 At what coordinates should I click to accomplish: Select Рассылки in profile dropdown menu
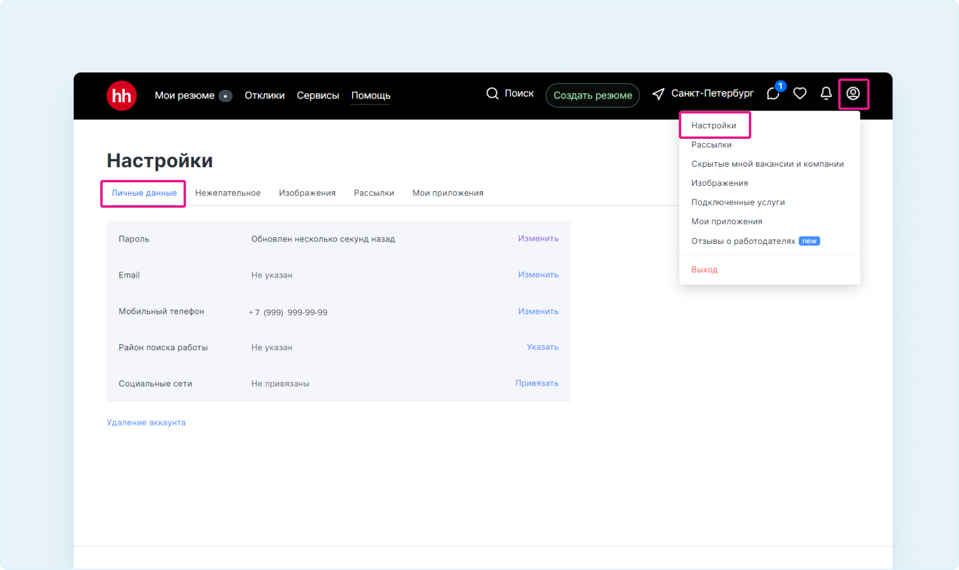711,145
